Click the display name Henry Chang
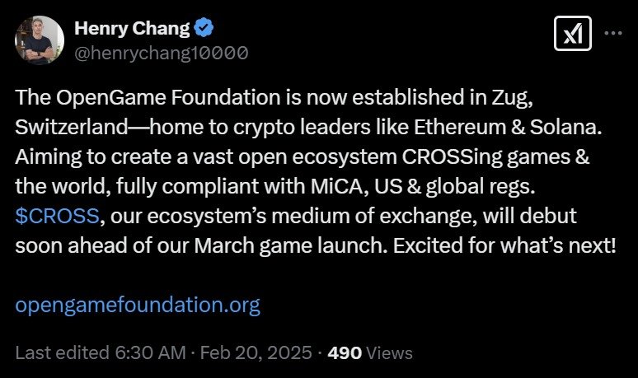 132,29
